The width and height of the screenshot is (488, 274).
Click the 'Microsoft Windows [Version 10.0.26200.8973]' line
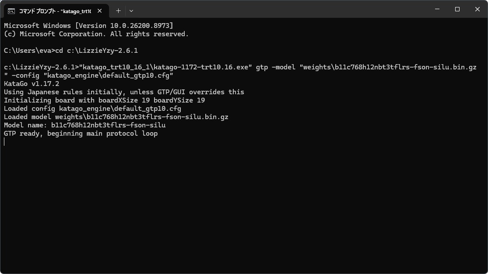[x=88, y=26]
